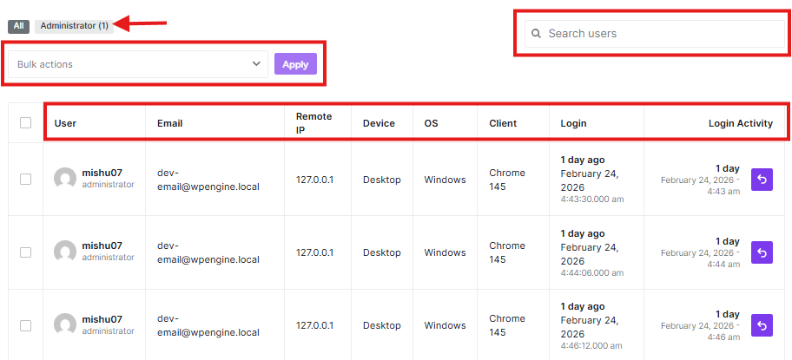Focus the Search users input field
The width and height of the screenshot is (792, 360).
tap(660, 34)
